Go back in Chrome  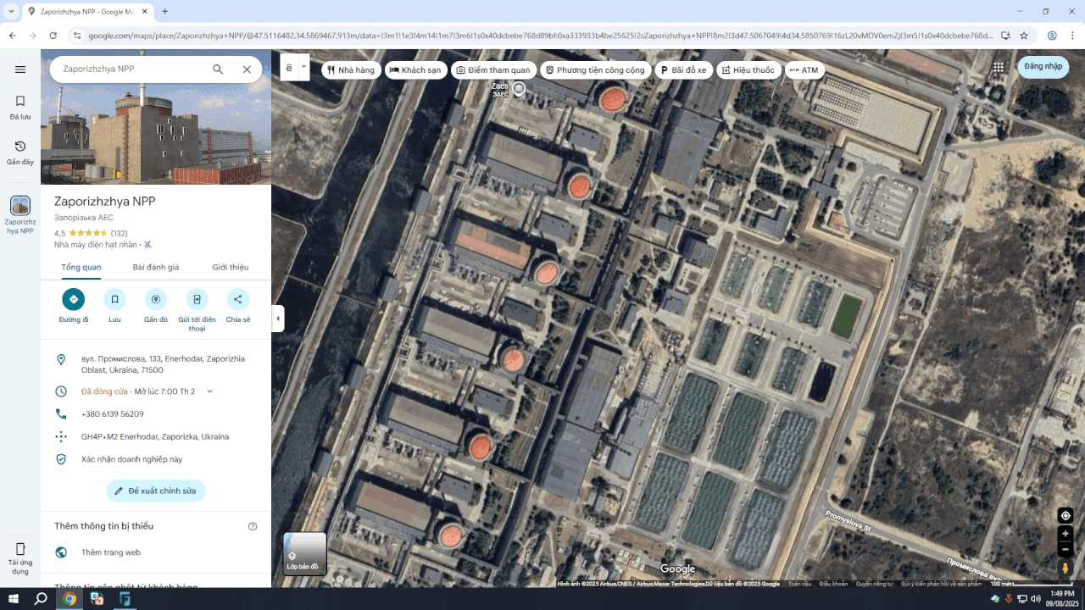click(x=12, y=36)
